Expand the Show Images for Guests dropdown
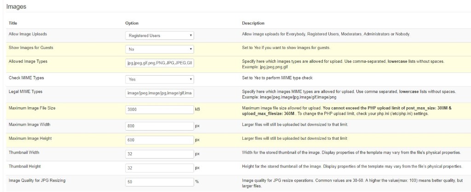 point(160,49)
